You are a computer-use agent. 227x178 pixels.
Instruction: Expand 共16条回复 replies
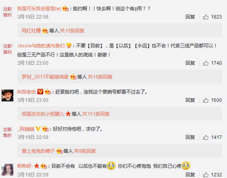(x=100, y=77)
